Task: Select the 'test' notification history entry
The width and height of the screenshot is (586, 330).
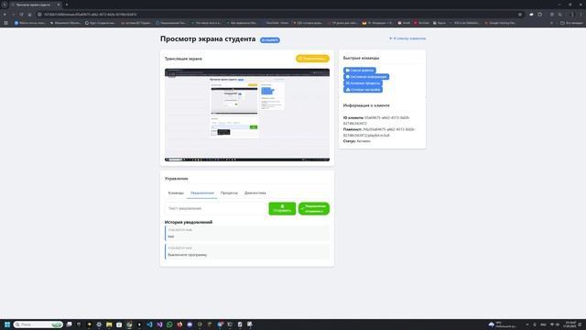Action: click(x=247, y=233)
